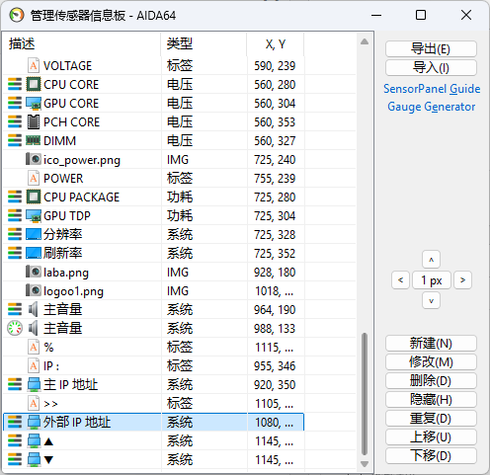Select the 刷新率 row name
Screen dimensions: 490x475
(62, 253)
